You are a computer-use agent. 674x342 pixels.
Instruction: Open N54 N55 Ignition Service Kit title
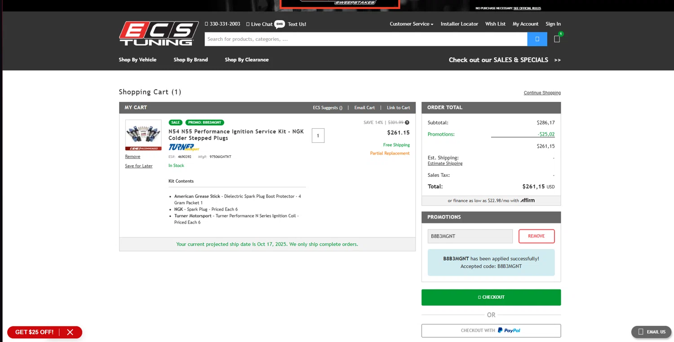(236, 135)
